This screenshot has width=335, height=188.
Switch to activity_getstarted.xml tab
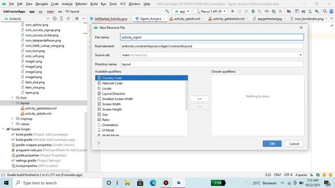[229, 19]
